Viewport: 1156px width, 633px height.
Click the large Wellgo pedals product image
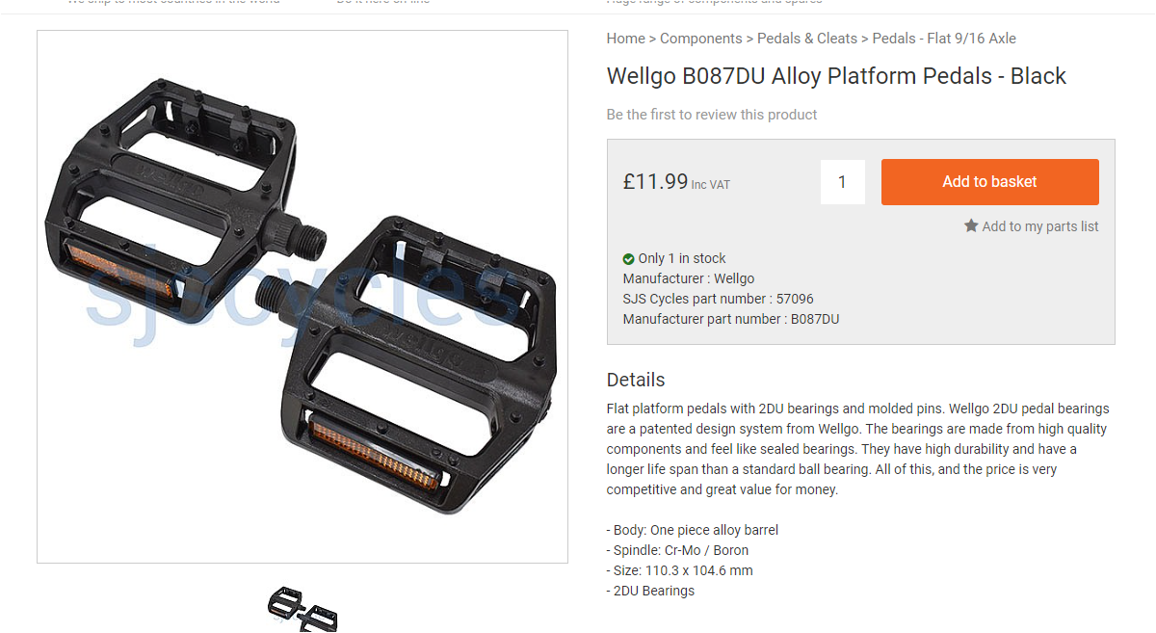302,297
